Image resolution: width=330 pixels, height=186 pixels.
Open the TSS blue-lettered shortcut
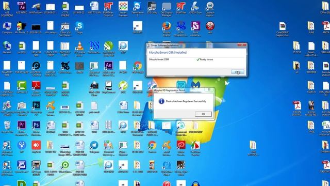(94, 48)
